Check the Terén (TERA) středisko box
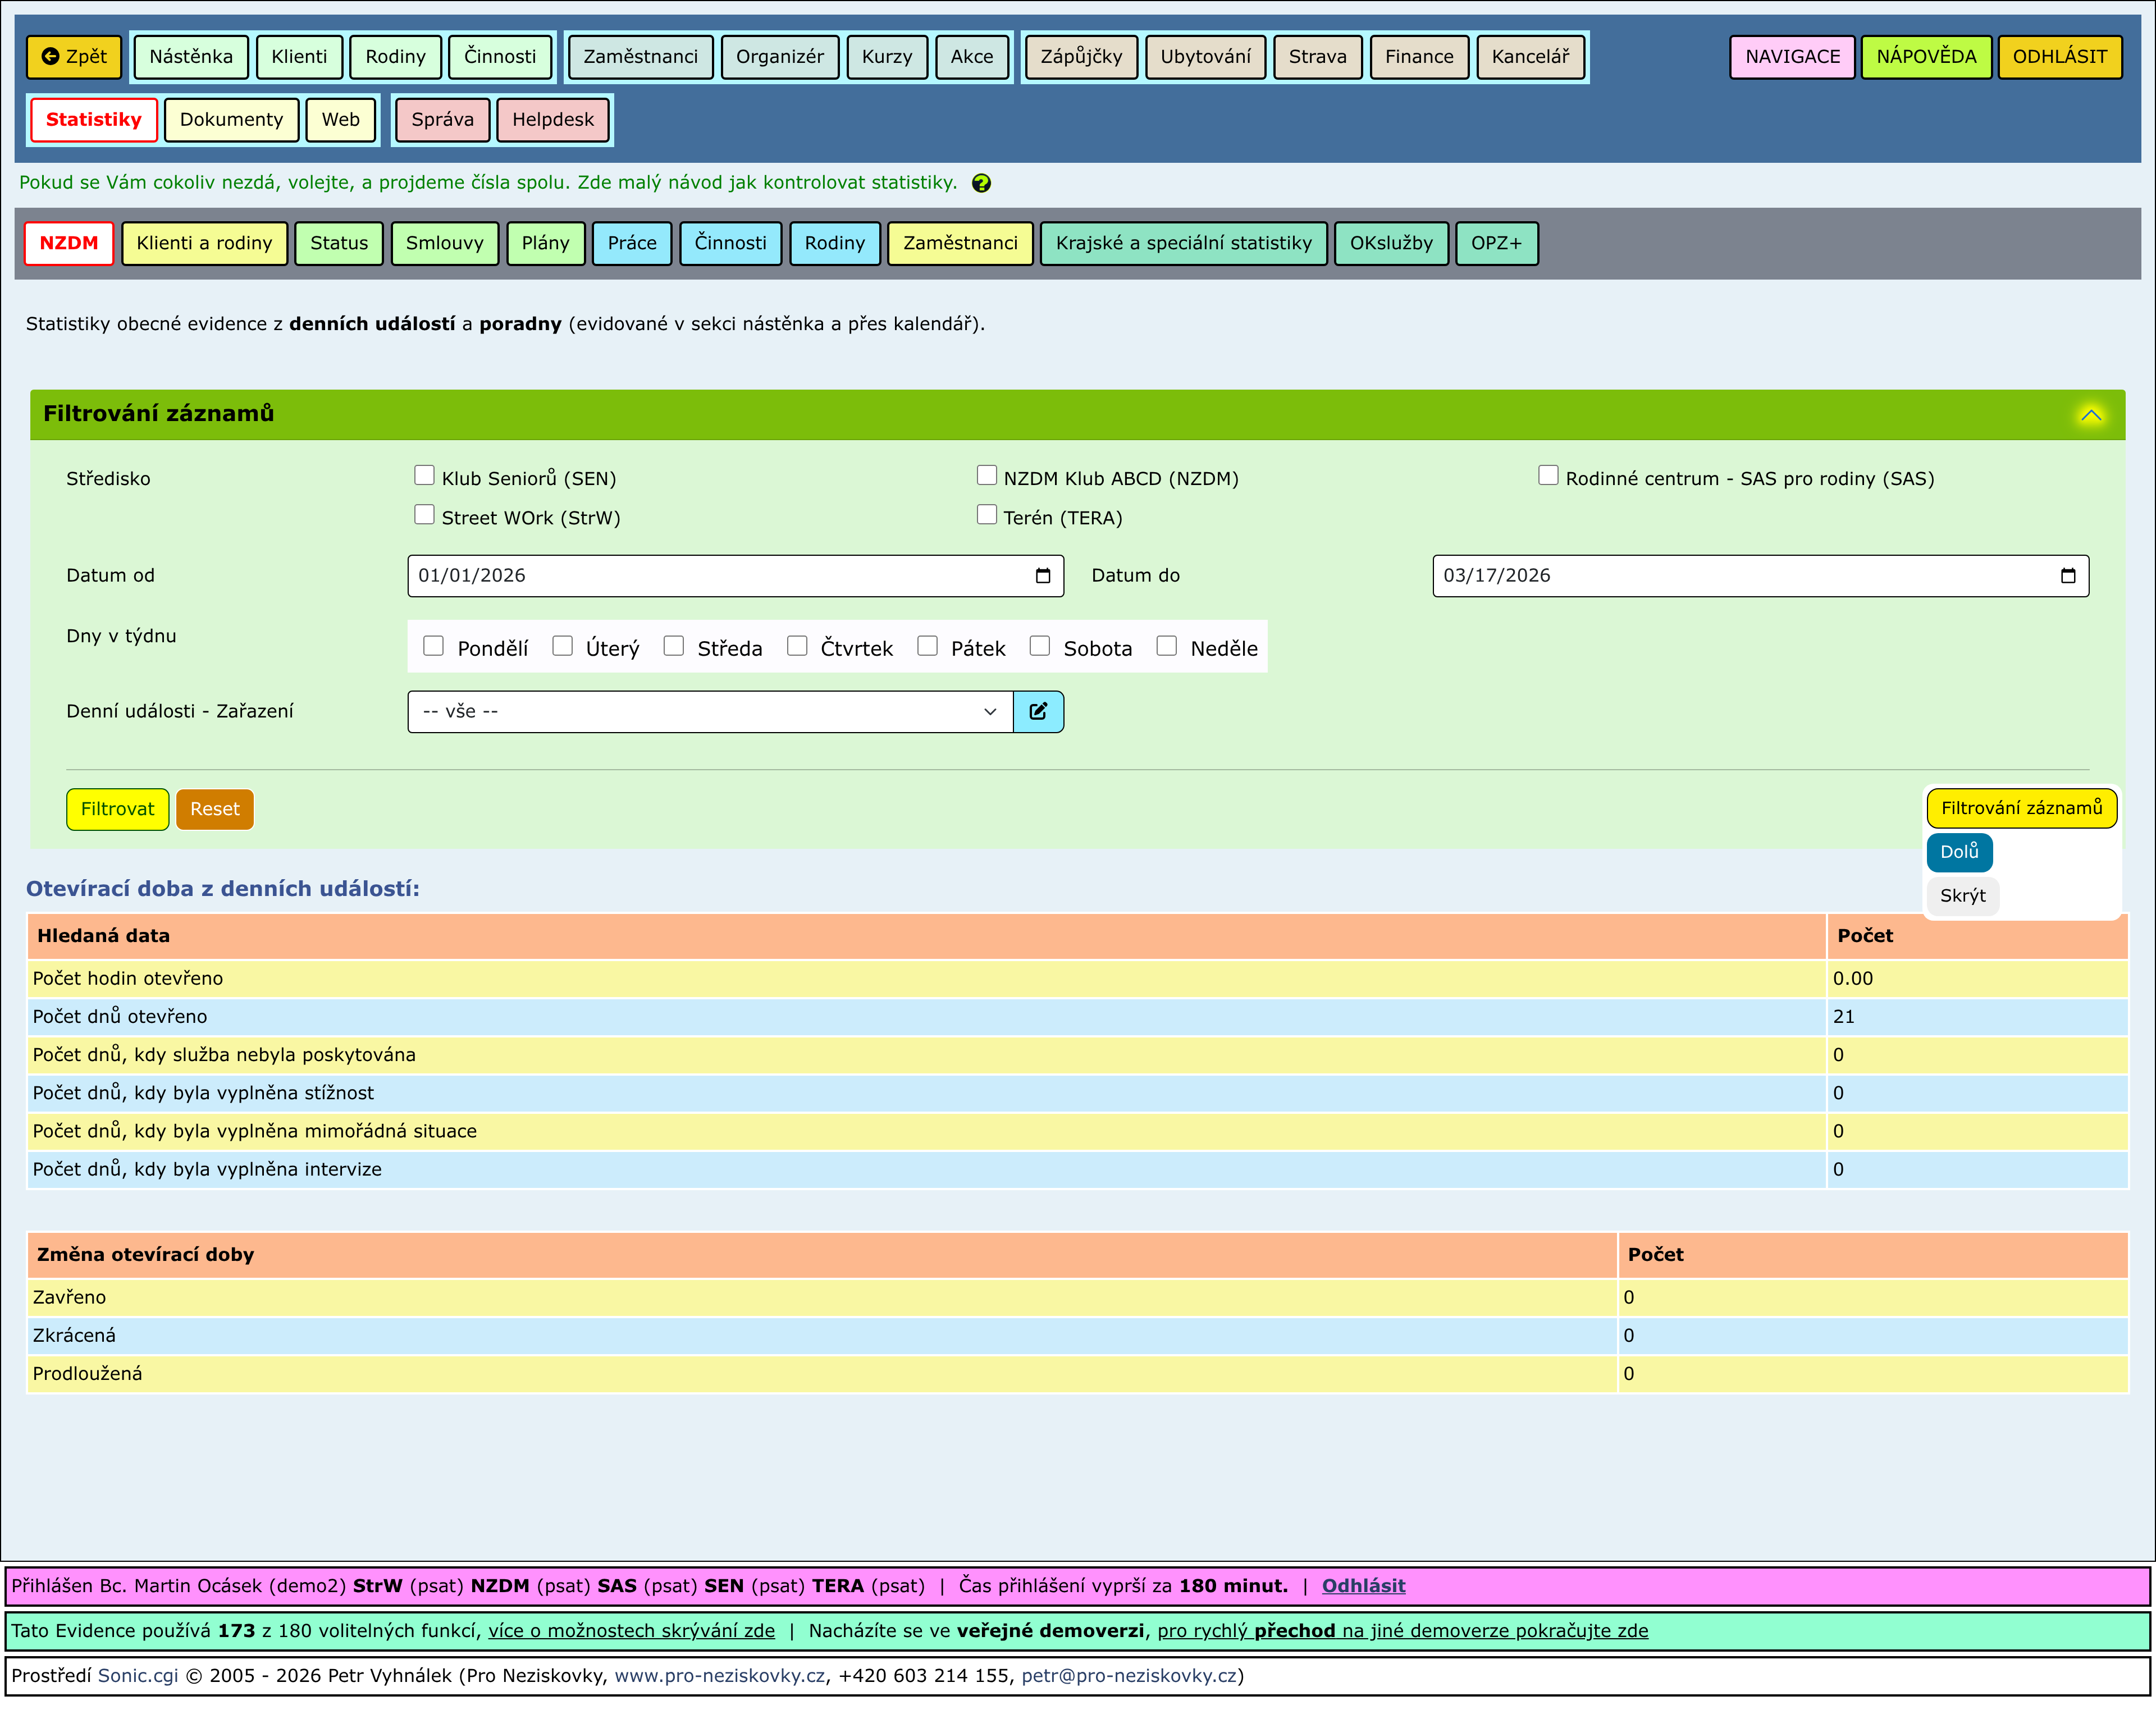Screen dimensions: 2156x1728 986,514
